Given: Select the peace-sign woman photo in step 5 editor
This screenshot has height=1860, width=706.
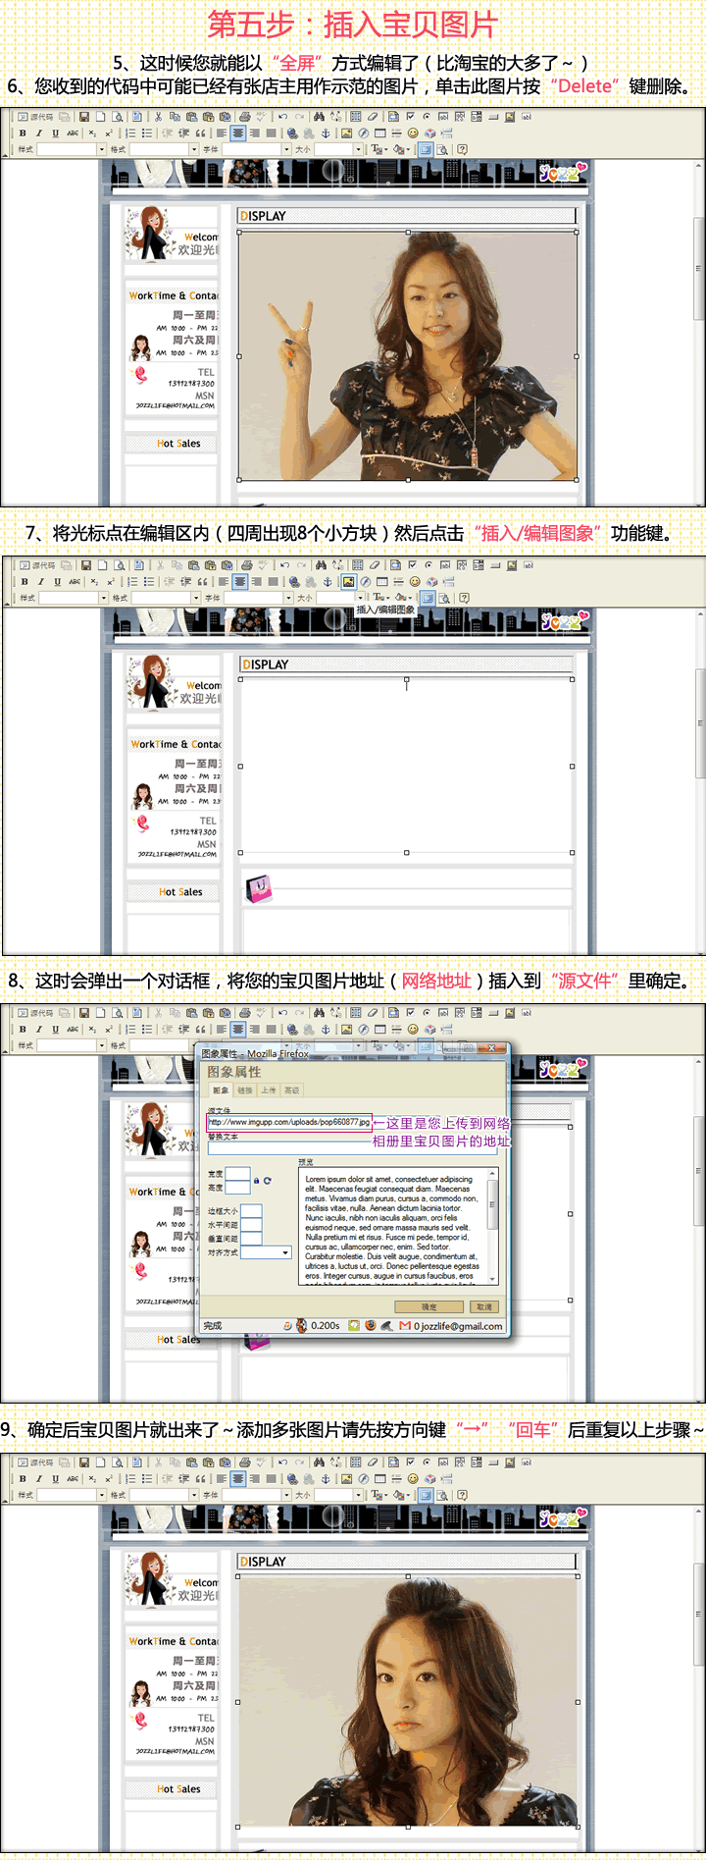Looking at the screenshot, I should (408, 356).
